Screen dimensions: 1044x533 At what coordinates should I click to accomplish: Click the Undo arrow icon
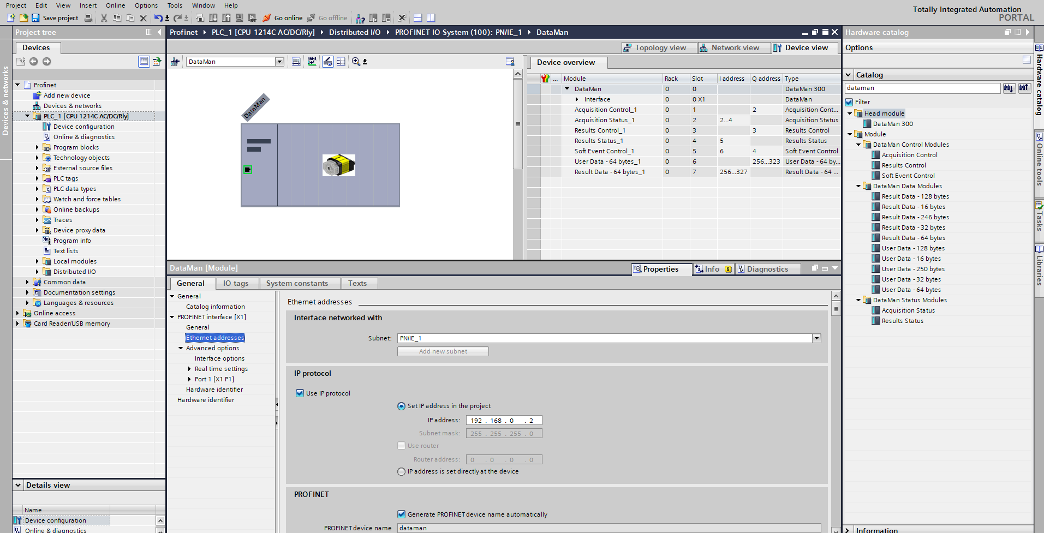coord(158,18)
